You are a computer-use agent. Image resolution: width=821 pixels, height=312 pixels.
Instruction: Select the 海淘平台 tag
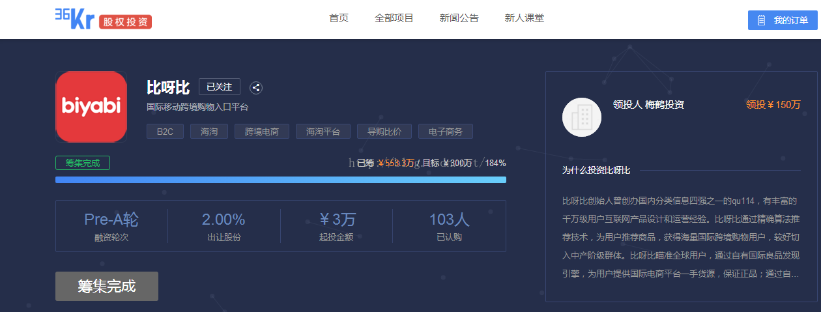[323, 132]
